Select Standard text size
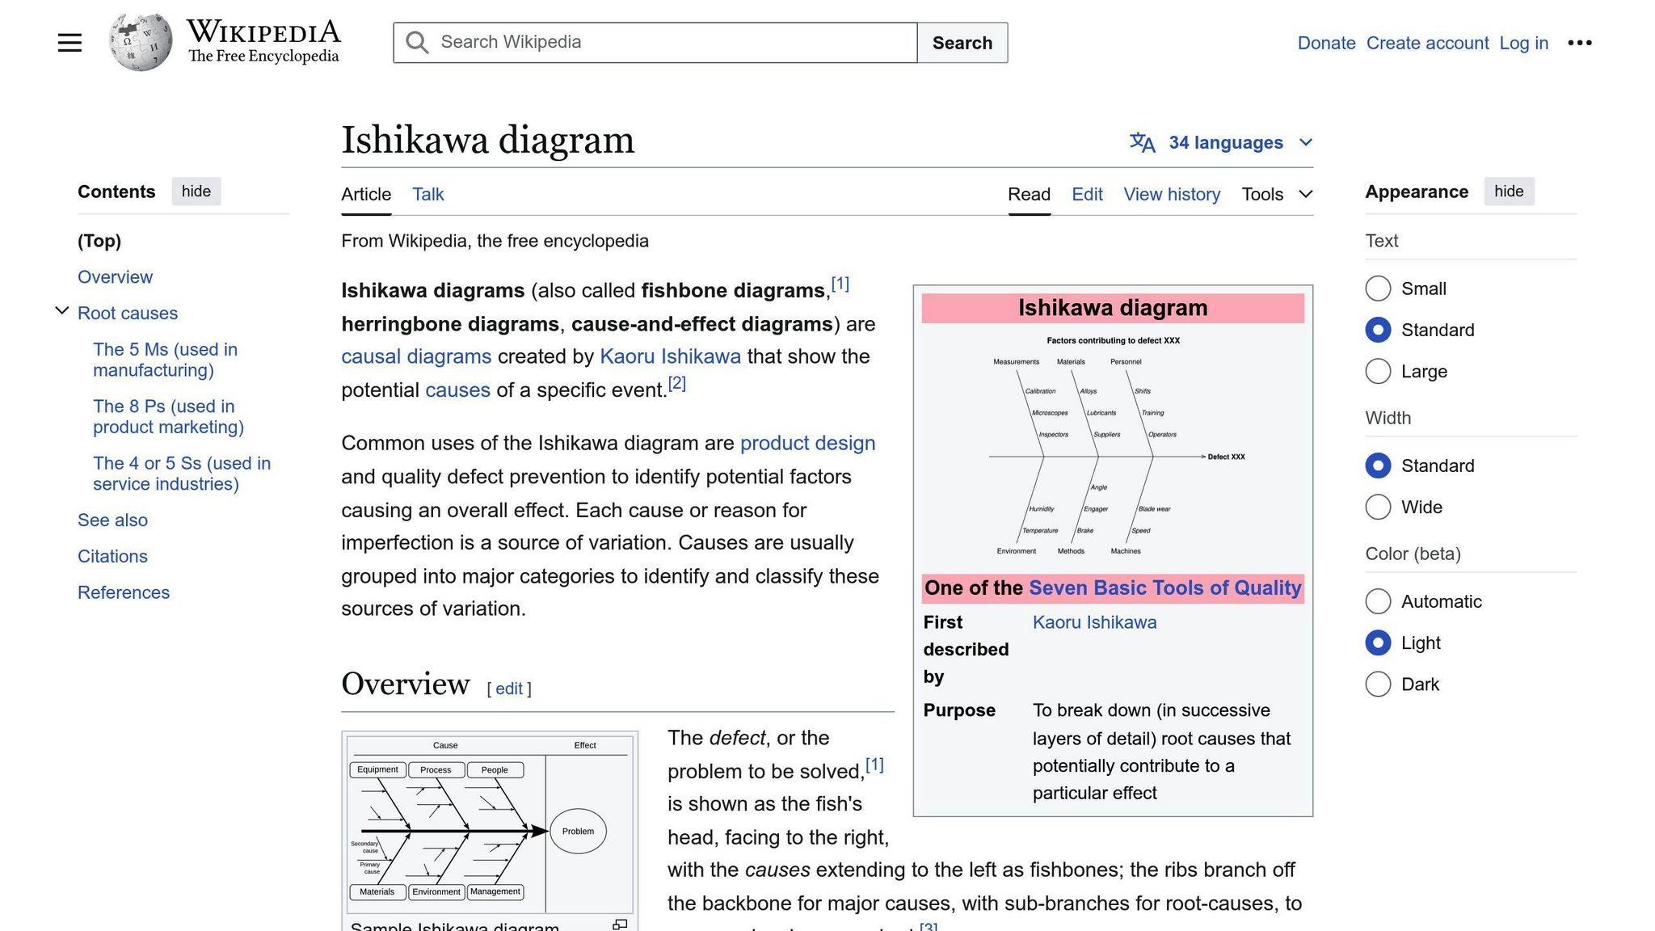 [1378, 330]
